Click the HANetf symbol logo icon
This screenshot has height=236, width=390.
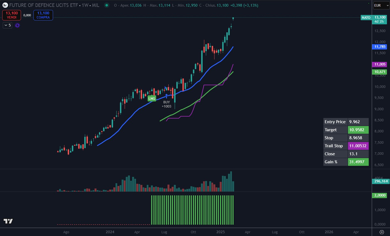coord(5,5)
